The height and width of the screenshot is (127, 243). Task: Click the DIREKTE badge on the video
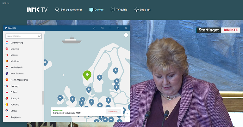pos(231,30)
